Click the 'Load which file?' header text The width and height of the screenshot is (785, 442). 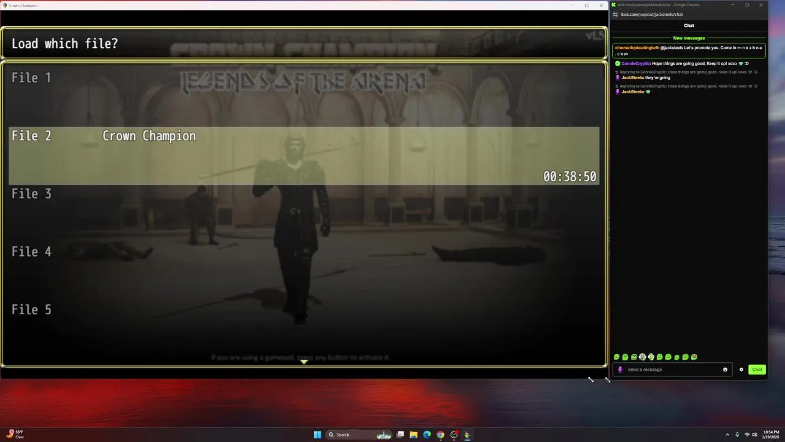(64, 44)
